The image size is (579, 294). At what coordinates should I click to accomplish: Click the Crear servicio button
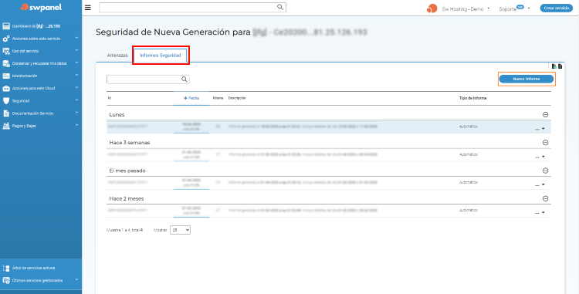(557, 8)
